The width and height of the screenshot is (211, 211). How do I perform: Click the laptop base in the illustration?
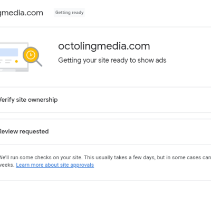(14, 70)
